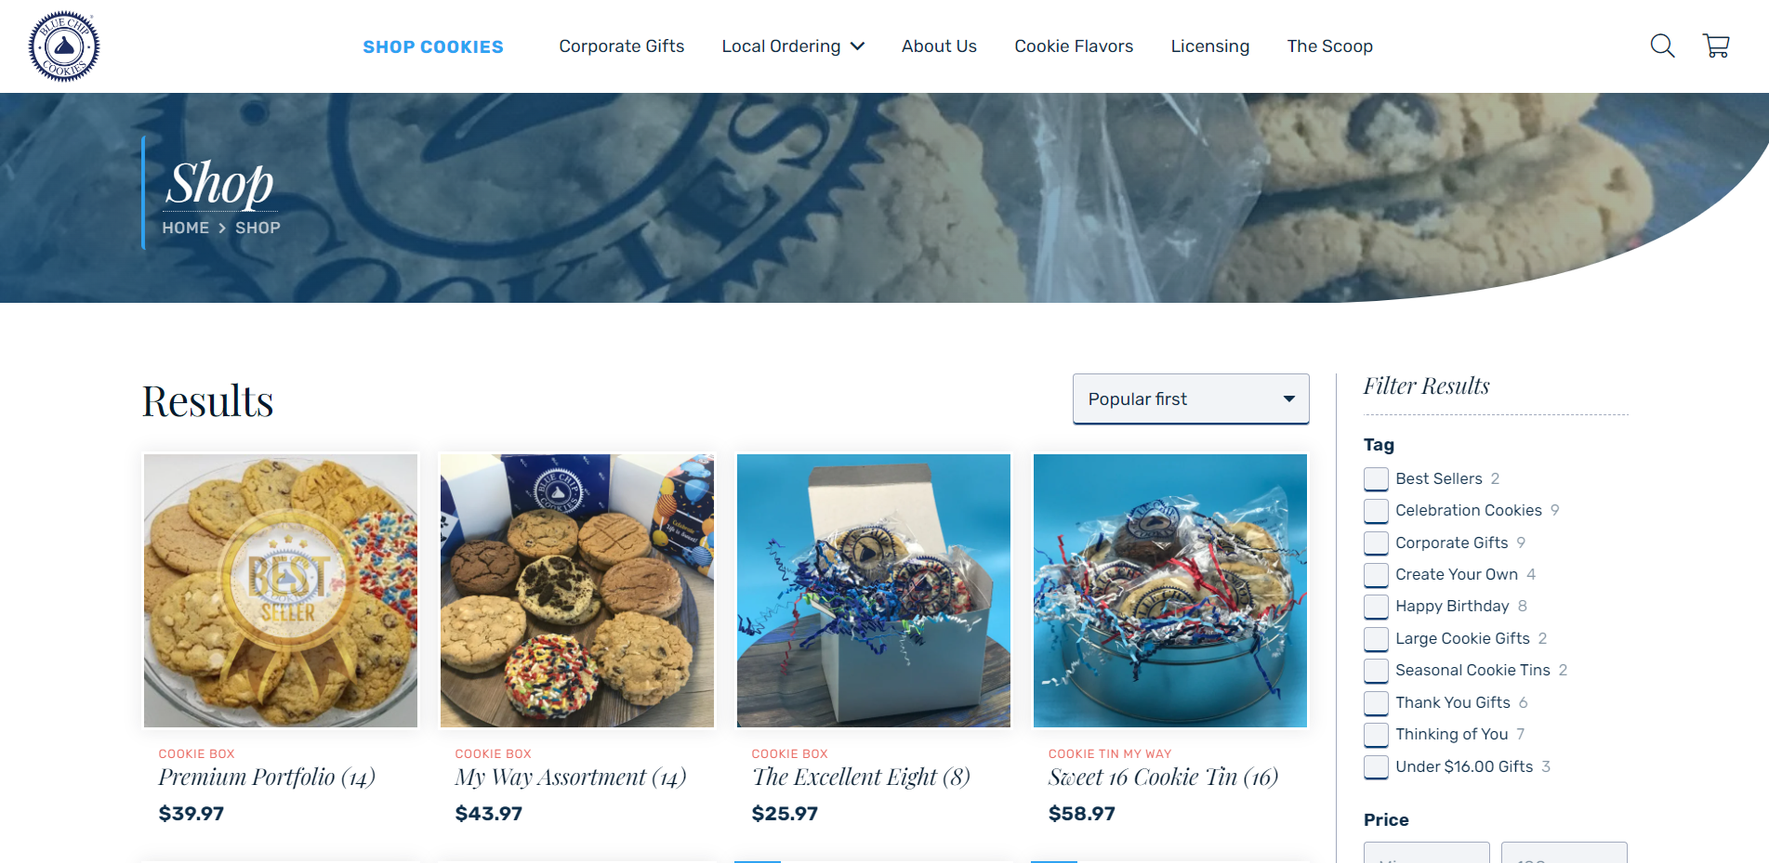Open the search magnifier icon

(x=1662, y=46)
